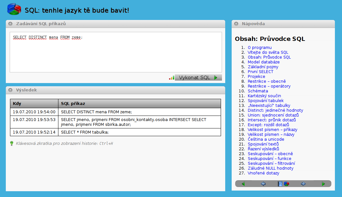Click the pie chart icon in help navigation
Image resolution: width=342 pixels, height=197 pixels.
[286, 184]
